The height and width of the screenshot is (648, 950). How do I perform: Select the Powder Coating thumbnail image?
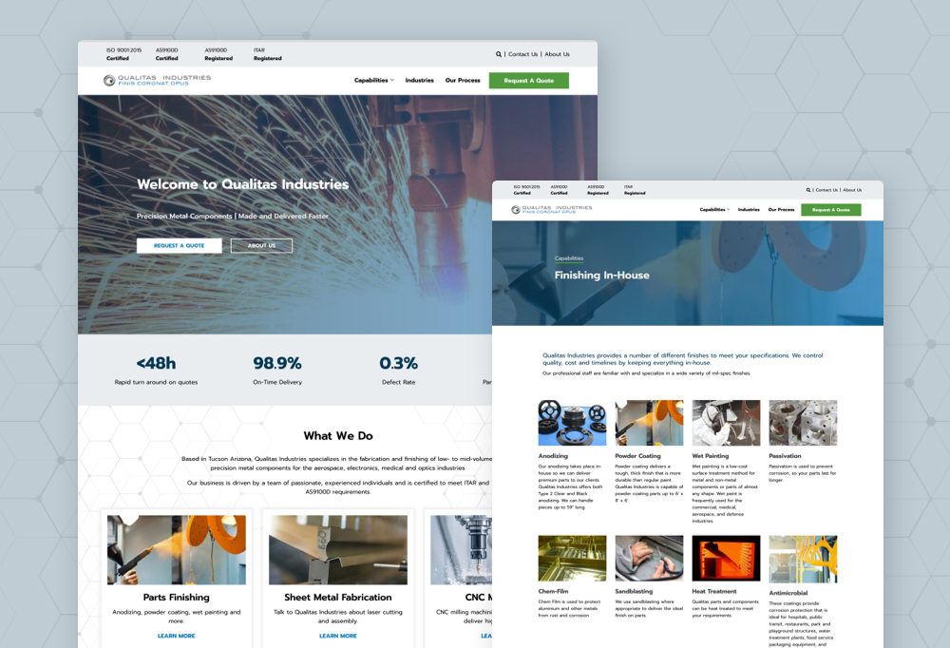coord(649,423)
